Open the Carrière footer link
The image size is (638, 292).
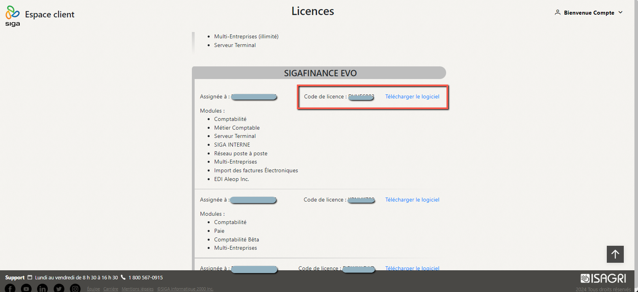point(111,289)
